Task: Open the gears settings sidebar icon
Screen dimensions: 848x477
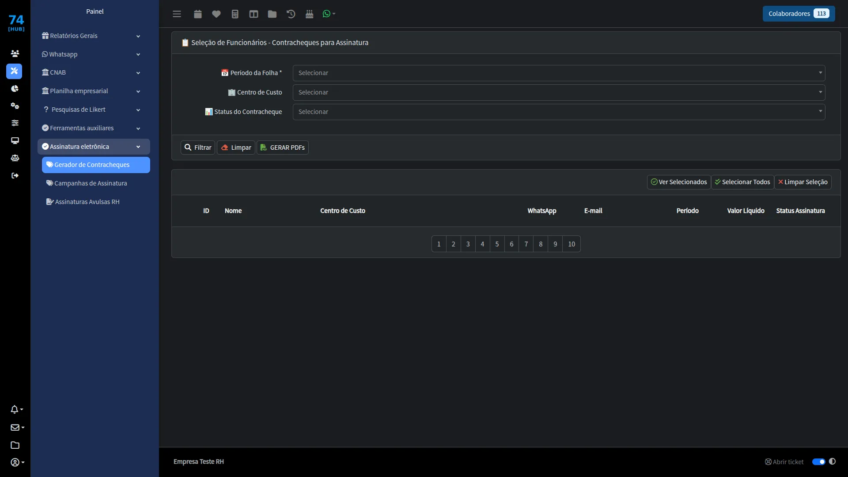Action: pos(15,106)
